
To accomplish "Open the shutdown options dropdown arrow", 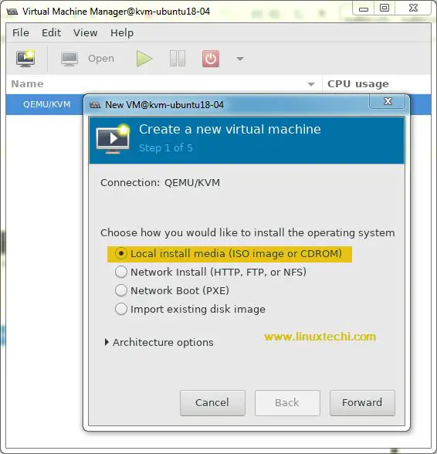I will tap(240, 59).
